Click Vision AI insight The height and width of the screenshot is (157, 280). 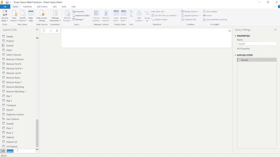207,16
